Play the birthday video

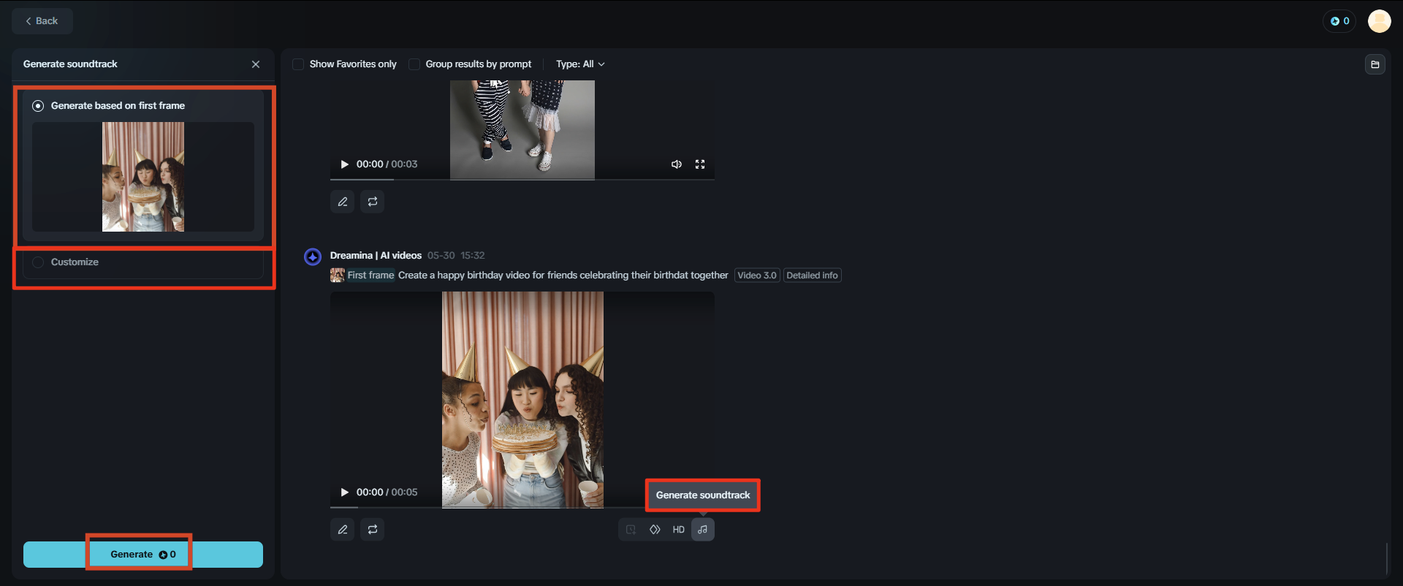tap(345, 492)
